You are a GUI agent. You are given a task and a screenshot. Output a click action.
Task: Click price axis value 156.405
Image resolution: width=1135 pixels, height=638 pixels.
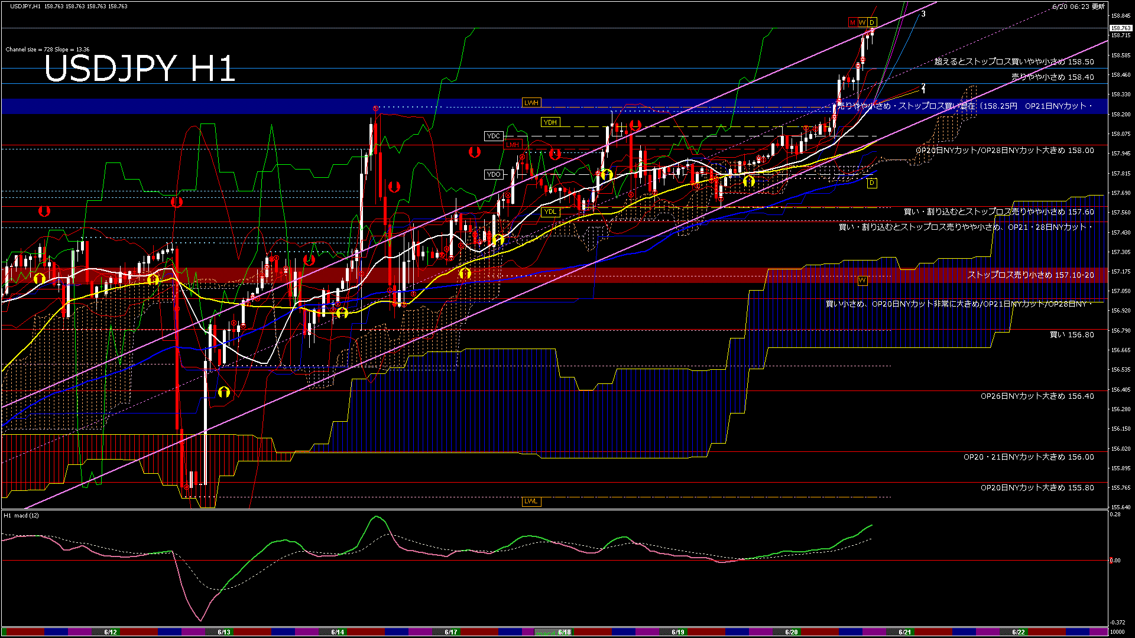coord(1121,390)
